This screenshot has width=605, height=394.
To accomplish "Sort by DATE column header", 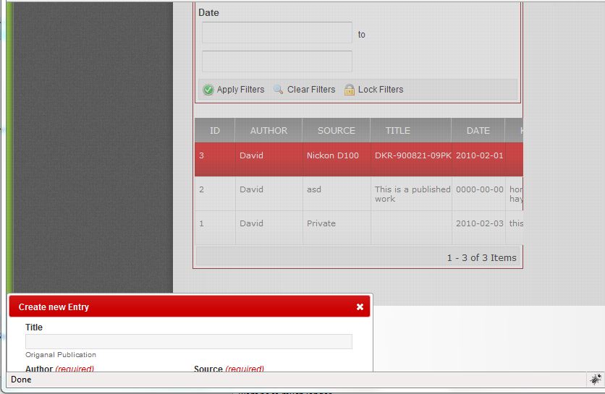I will pos(478,131).
